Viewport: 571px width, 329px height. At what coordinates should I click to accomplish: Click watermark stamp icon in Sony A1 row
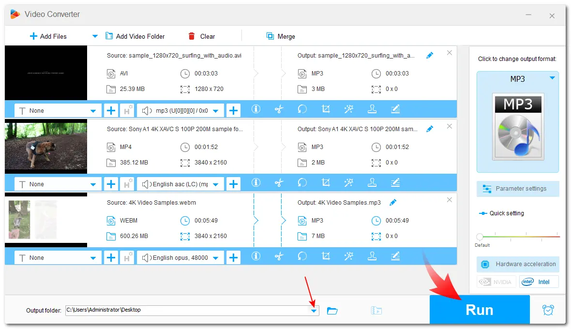click(372, 183)
